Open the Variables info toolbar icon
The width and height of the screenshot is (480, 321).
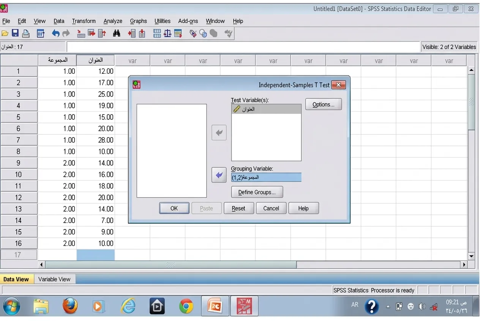[x=102, y=33]
